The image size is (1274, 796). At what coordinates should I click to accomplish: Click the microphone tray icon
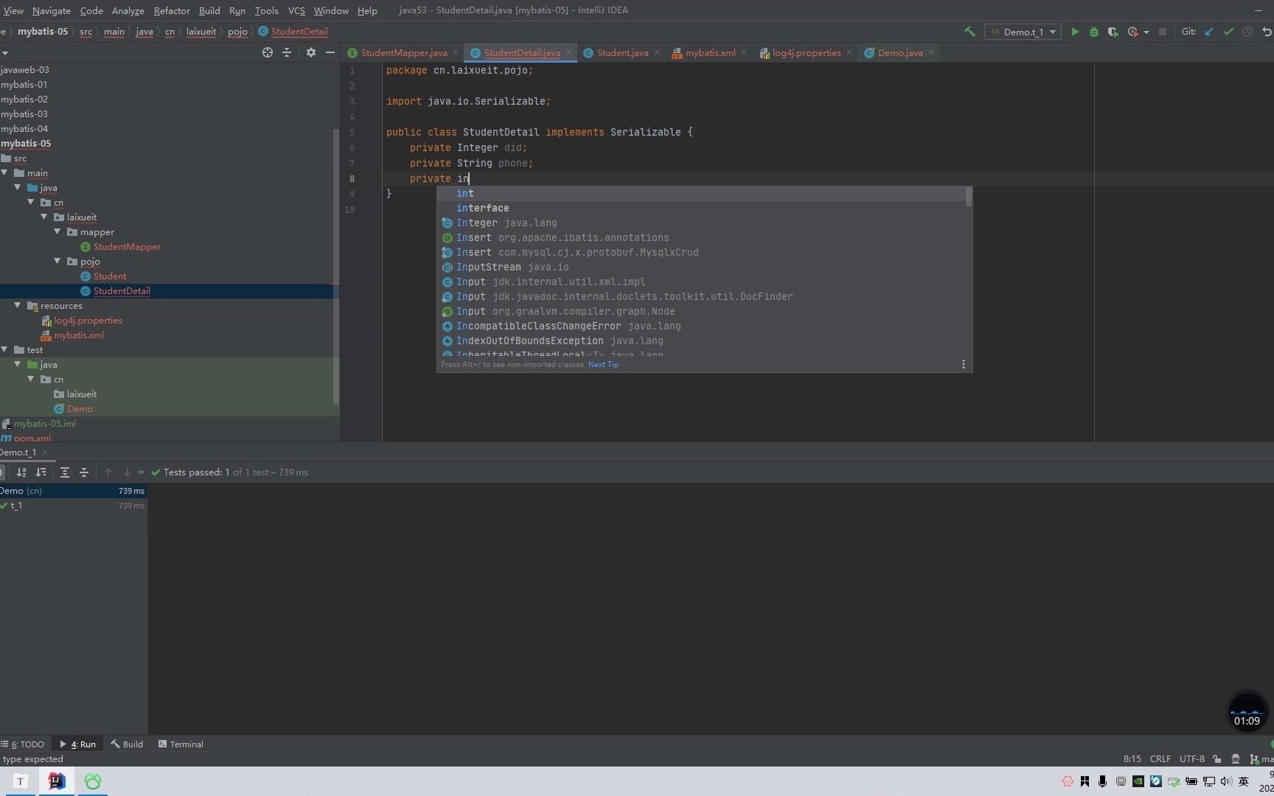tap(1103, 781)
